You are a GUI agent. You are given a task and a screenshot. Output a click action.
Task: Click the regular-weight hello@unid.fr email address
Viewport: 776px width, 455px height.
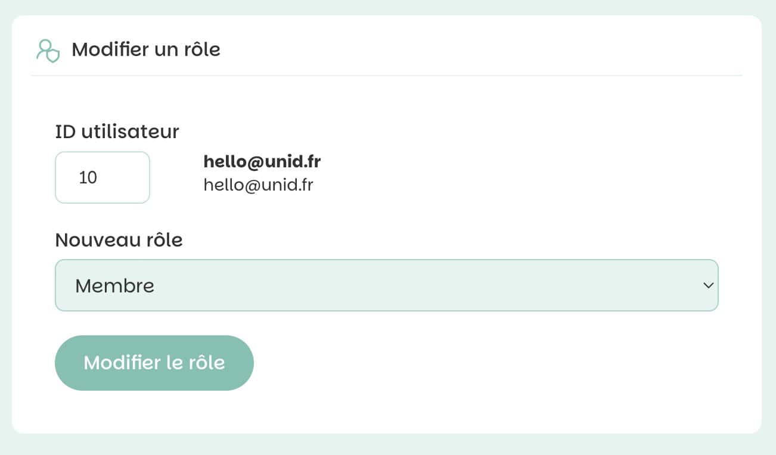(x=258, y=185)
